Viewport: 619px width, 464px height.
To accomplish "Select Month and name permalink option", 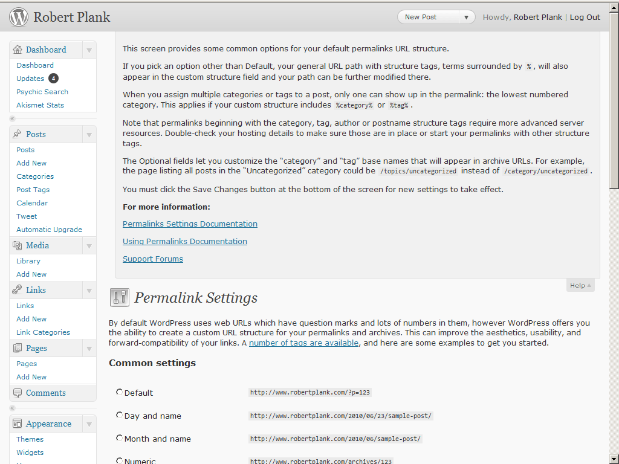I will [x=119, y=437].
